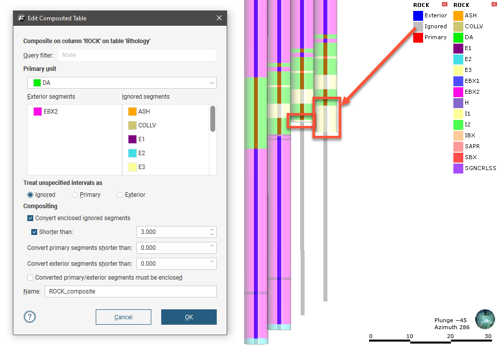
Task: Close the Edit Composited Table dialog
Action: [x=219, y=18]
